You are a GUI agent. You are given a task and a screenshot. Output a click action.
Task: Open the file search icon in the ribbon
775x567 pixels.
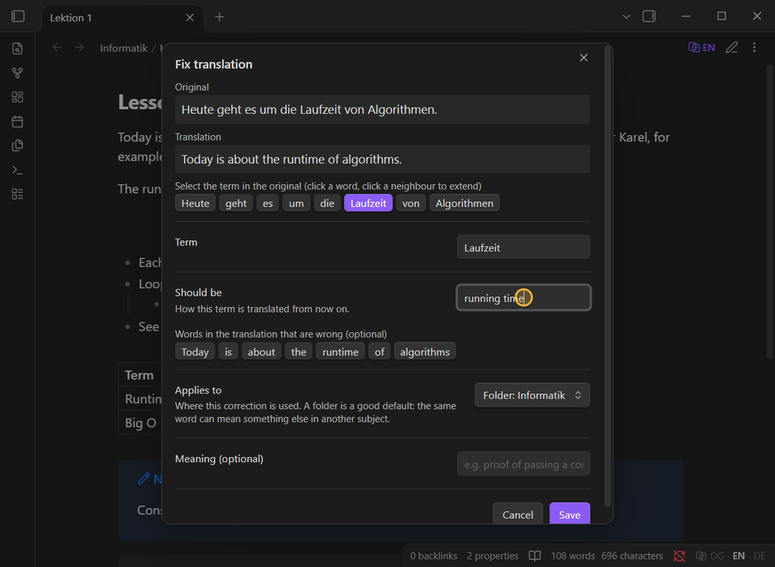(x=17, y=48)
